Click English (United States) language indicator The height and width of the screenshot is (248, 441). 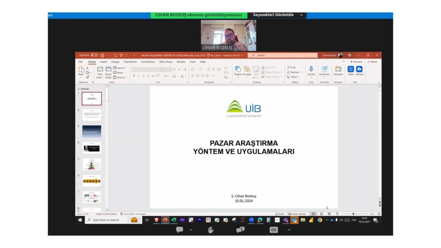[106, 214]
